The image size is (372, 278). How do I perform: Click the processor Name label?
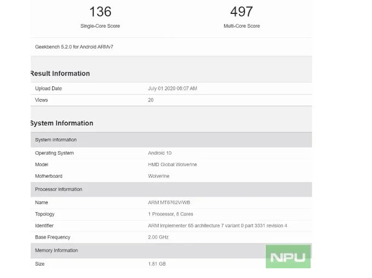point(41,202)
